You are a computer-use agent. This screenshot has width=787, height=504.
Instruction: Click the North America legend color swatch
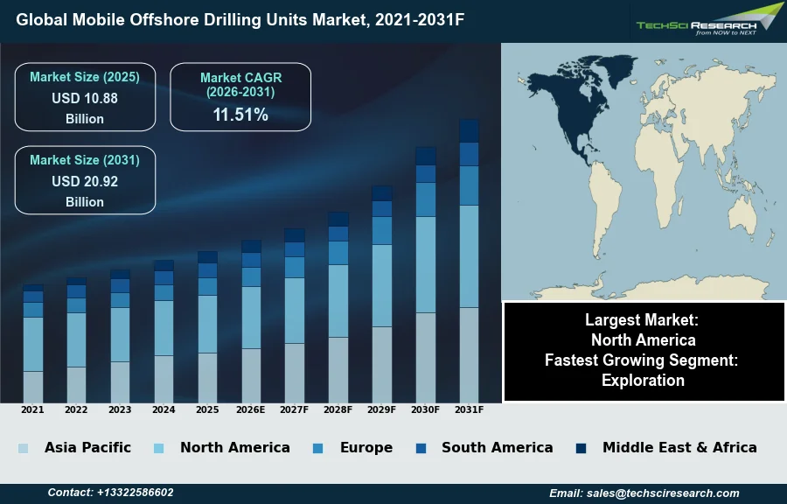[x=158, y=449]
